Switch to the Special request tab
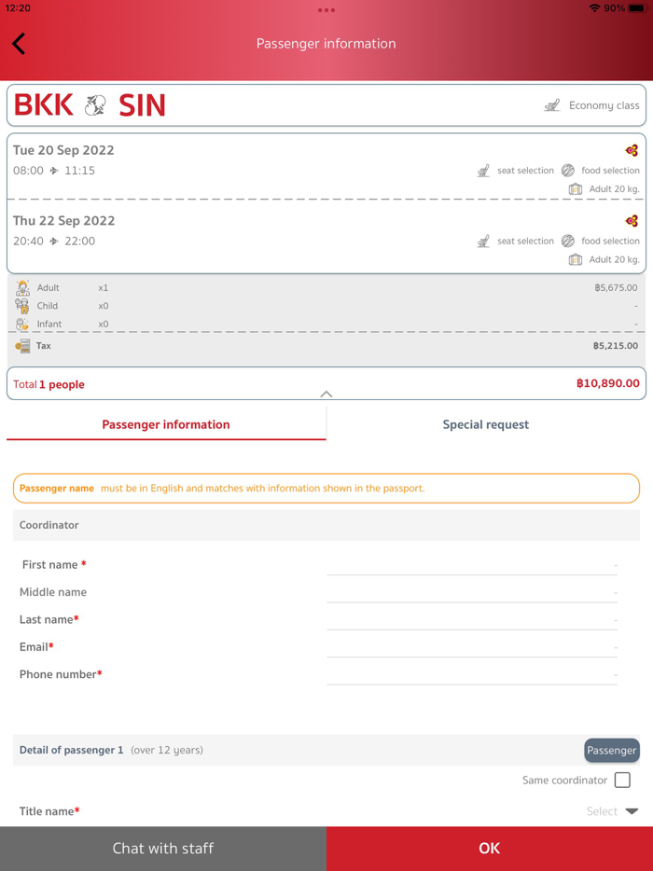 (x=485, y=424)
